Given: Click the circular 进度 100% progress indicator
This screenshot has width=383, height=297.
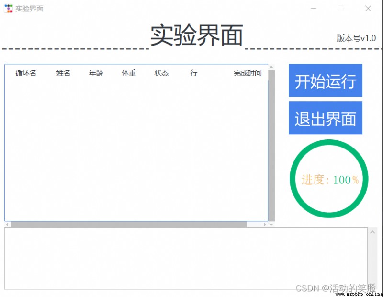Looking at the screenshot, I should 329,179.
